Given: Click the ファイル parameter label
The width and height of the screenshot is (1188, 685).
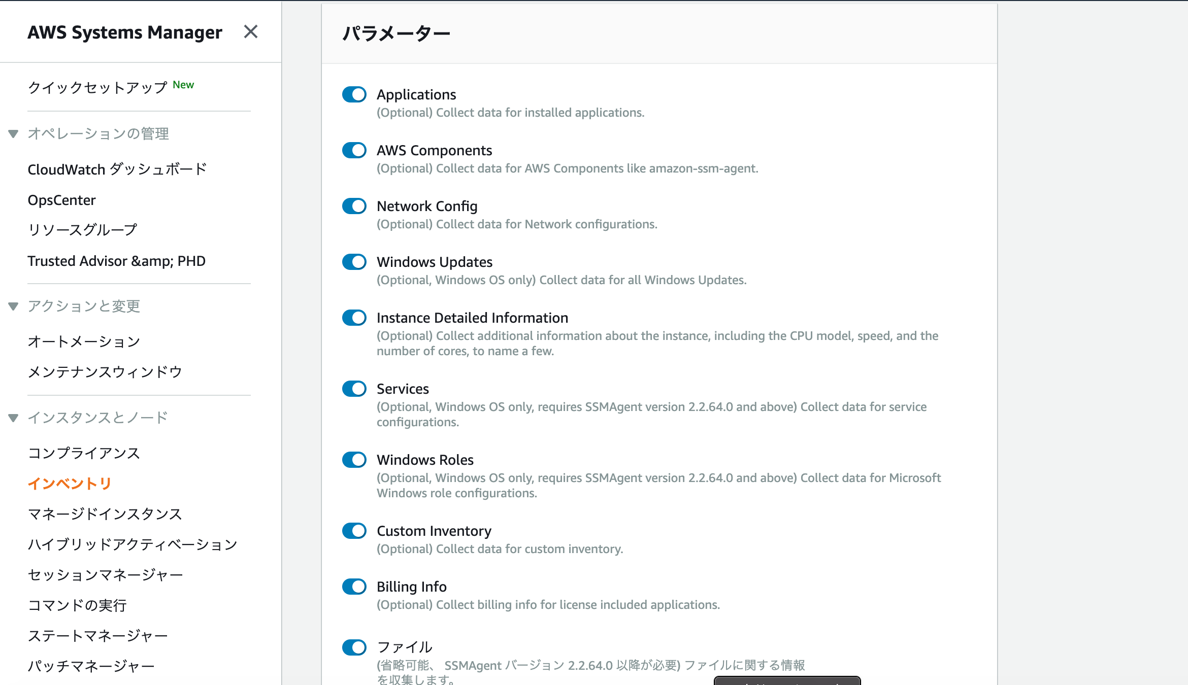Looking at the screenshot, I should [405, 647].
